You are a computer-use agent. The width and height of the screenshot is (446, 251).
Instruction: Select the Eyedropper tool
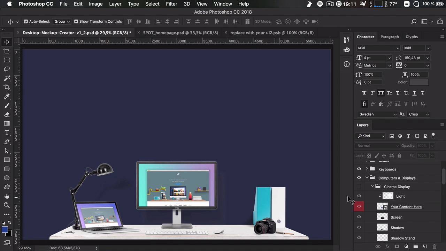point(7,97)
